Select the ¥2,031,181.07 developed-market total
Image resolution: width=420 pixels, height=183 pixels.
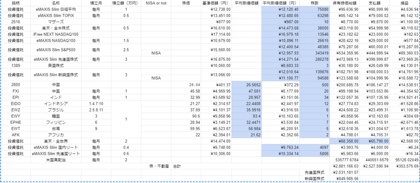pyautogui.click(x=345, y=172)
